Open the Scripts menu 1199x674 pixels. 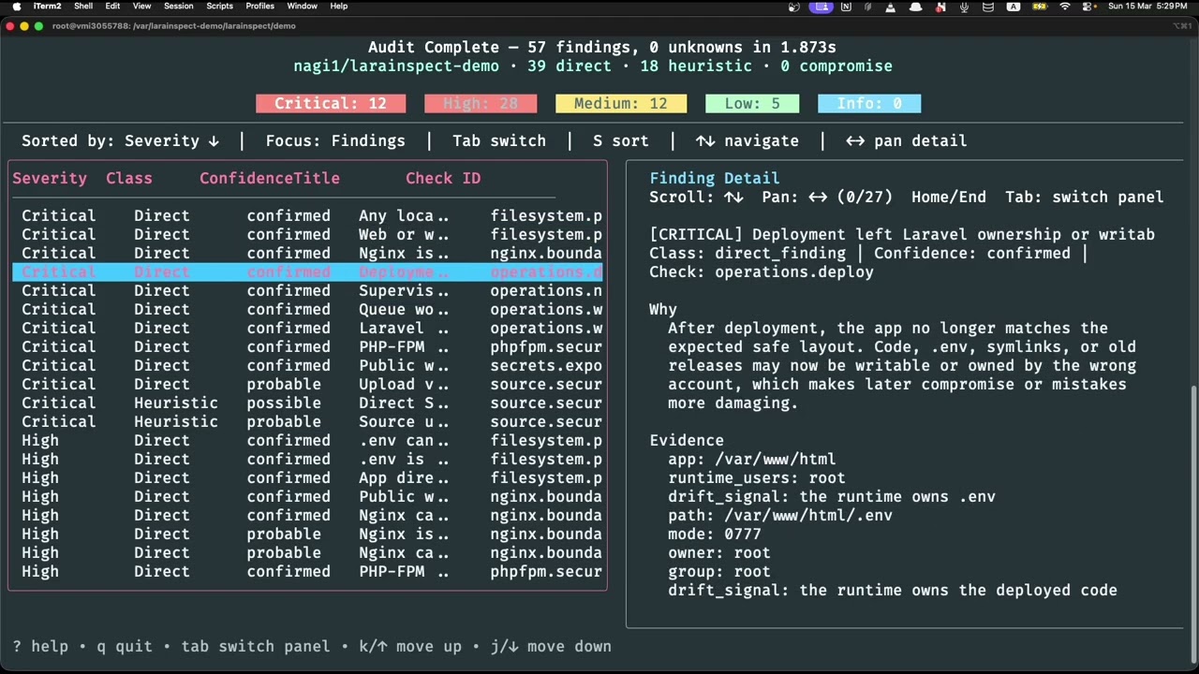coord(219,6)
